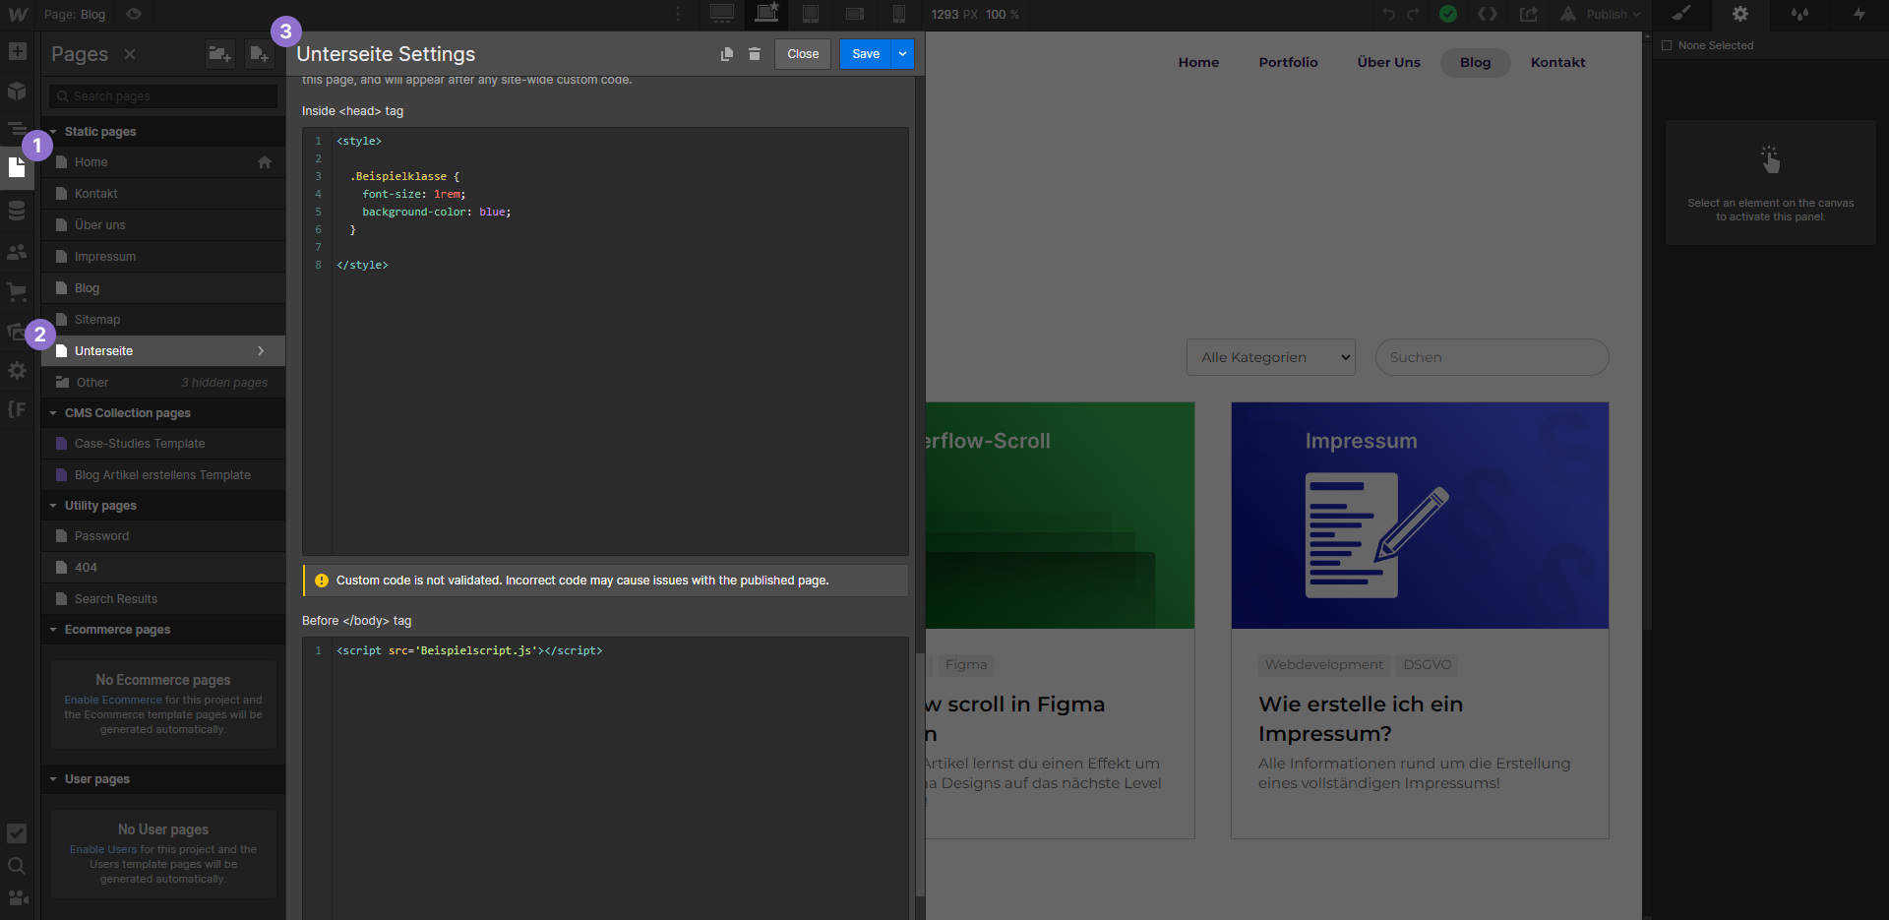Switch to the mobile portrait breakpoint
The height and width of the screenshot is (920, 1889).
point(899,14)
